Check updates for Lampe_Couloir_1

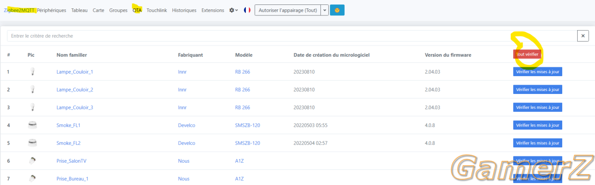(537, 72)
